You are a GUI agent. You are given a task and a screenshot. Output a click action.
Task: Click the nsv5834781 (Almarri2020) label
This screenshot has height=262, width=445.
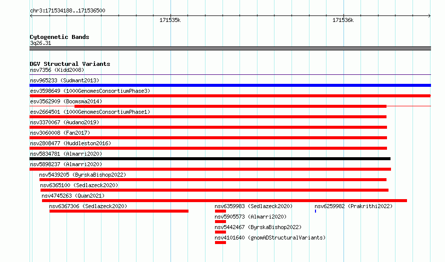[x=66, y=154]
